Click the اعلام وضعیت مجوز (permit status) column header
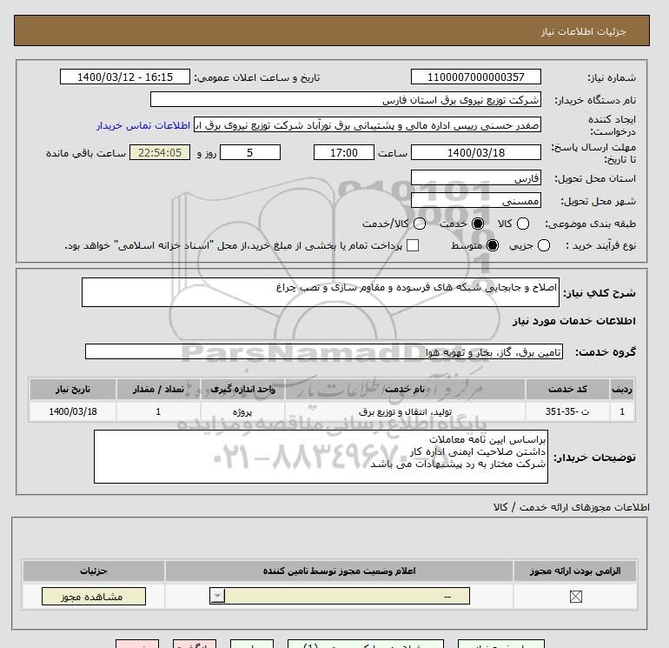The width and height of the screenshot is (669, 648). [x=339, y=571]
